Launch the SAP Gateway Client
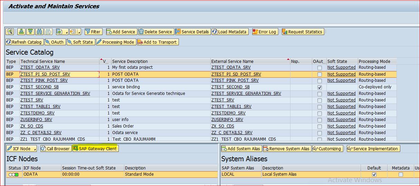The height and width of the screenshot is (186, 420). click(95, 149)
